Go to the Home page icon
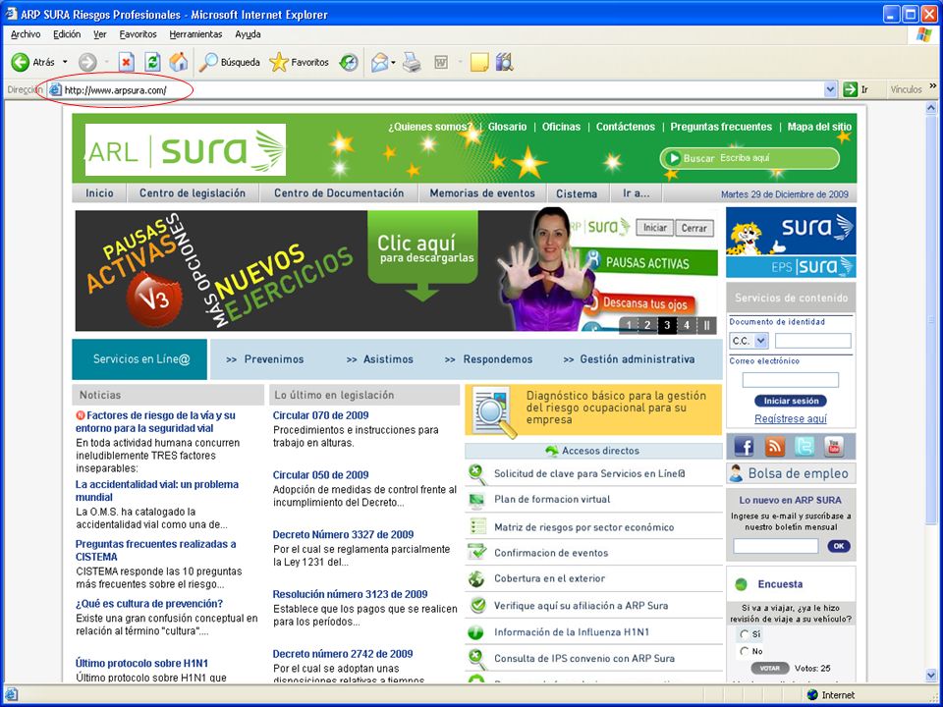The height and width of the screenshot is (707, 943). [x=179, y=62]
